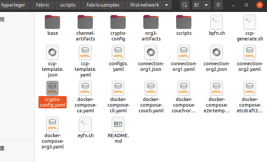Select the docker-compose-org3.yaml file icon

(52, 124)
